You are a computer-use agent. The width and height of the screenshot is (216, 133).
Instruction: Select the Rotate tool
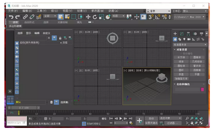click(95, 17)
